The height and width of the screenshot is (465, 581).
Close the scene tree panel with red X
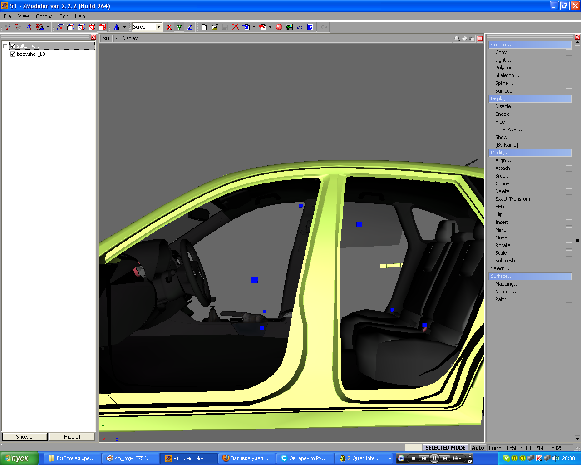click(x=94, y=37)
